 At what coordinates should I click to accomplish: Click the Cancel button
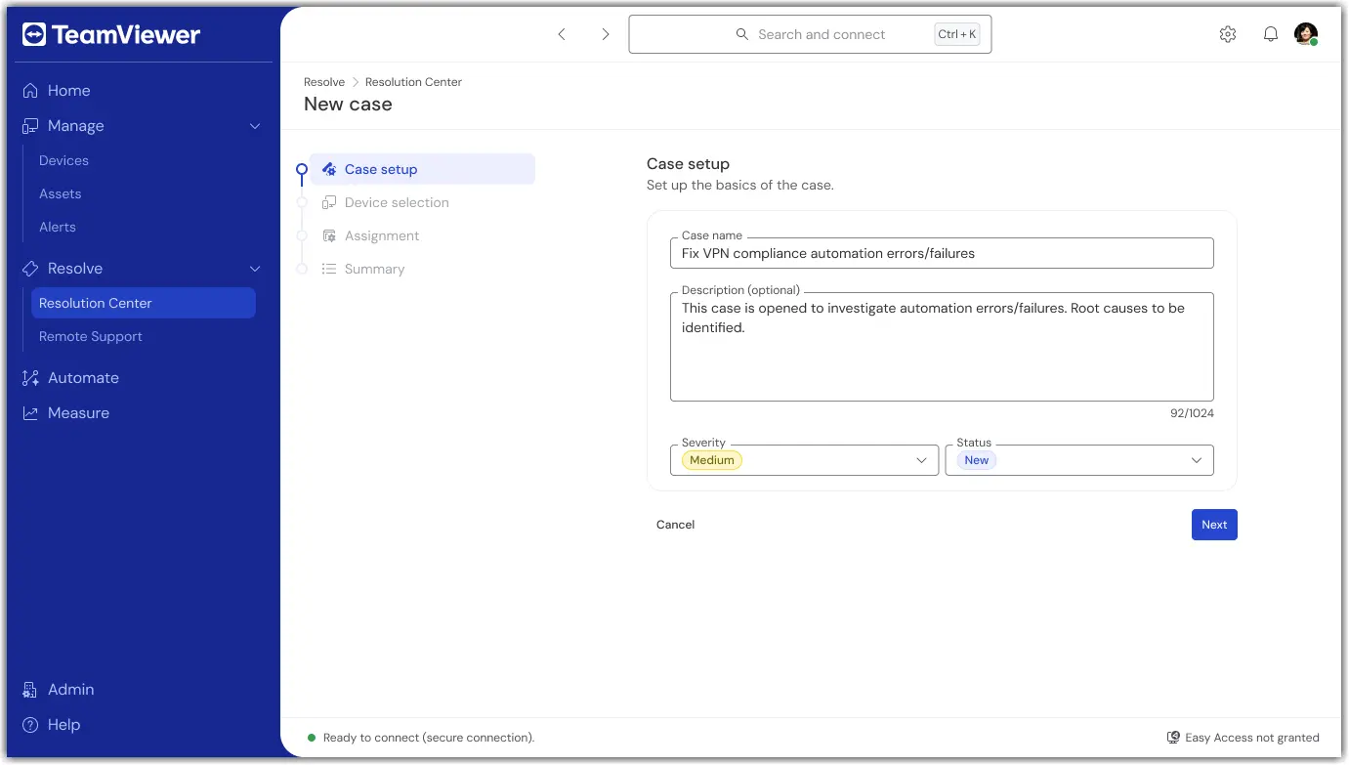coord(675,525)
